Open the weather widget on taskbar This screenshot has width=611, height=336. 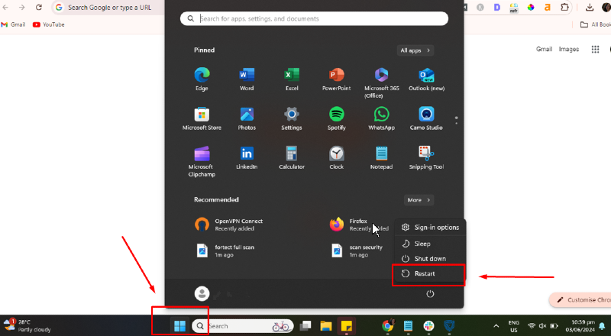click(x=27, y=326)
